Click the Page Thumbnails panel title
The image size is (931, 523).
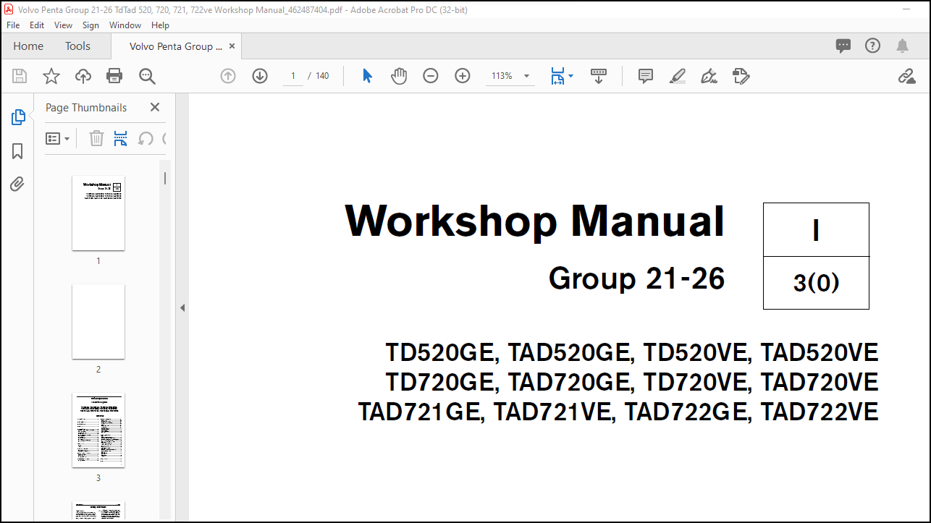coord(86,108)
